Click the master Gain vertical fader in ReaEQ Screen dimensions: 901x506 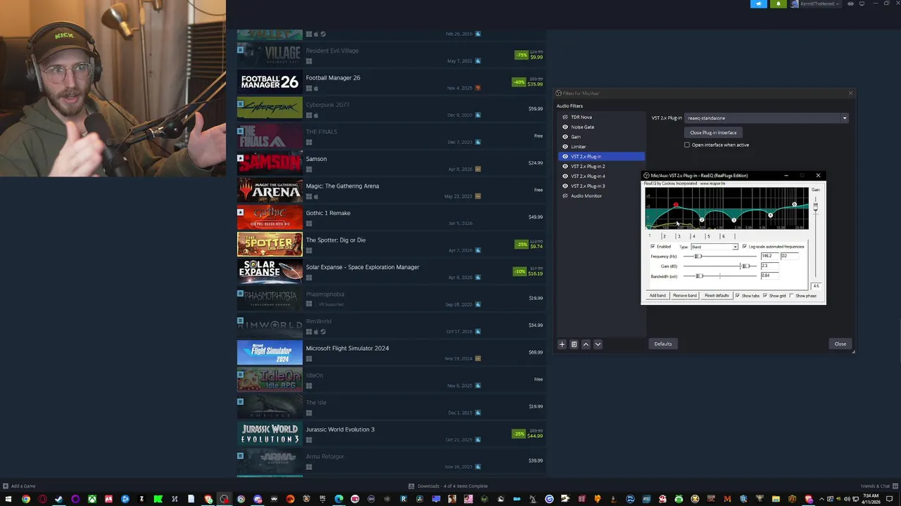coord(816,205)
